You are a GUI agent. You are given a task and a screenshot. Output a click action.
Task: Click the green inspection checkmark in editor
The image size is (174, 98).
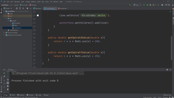coord(170,11)
